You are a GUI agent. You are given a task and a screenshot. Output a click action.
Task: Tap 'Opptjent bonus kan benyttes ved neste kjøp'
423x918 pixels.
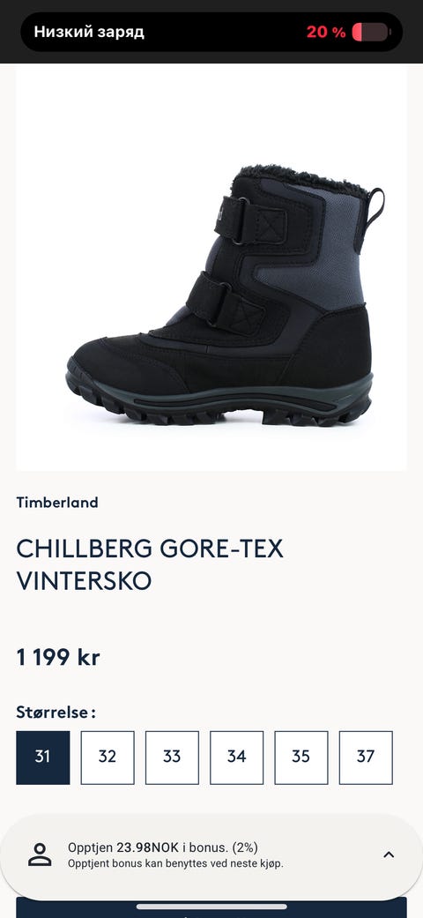[175, 863]
